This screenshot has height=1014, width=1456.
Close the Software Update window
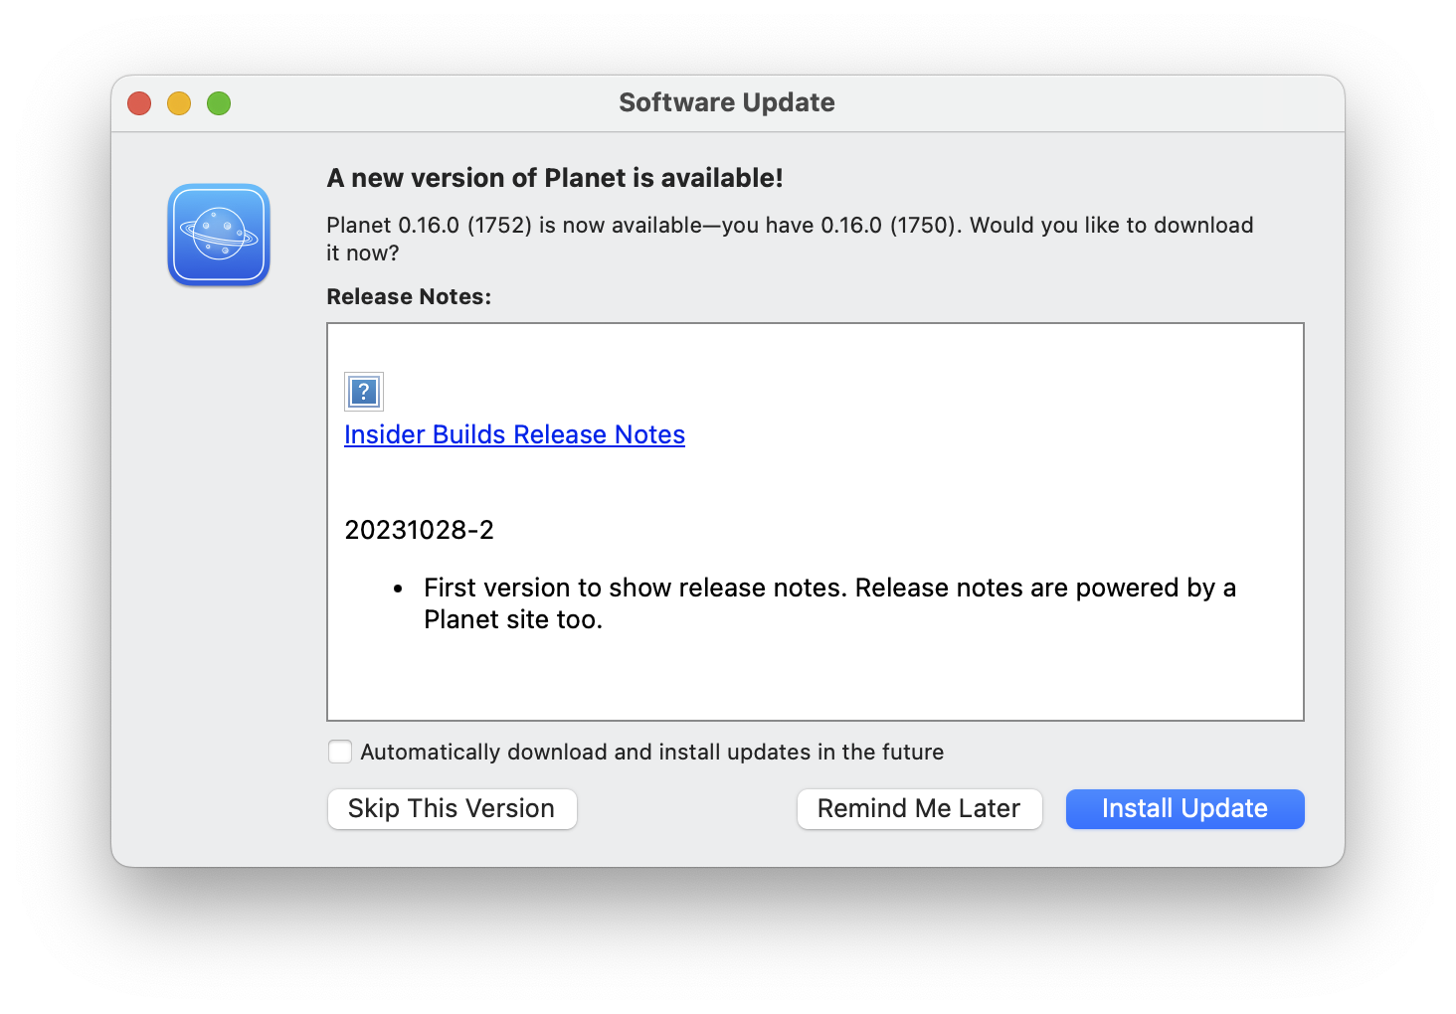click(139, 103)
